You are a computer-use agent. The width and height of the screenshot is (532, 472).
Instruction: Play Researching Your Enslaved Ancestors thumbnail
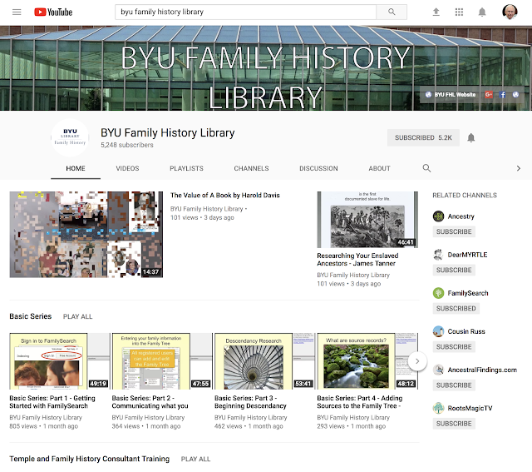[x=367, y=220]
